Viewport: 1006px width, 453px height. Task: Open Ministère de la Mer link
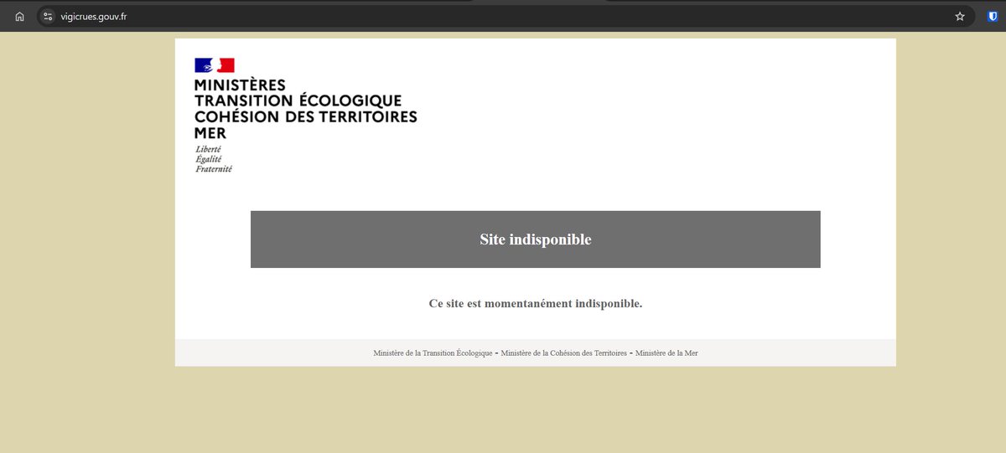tap(666, 353)
